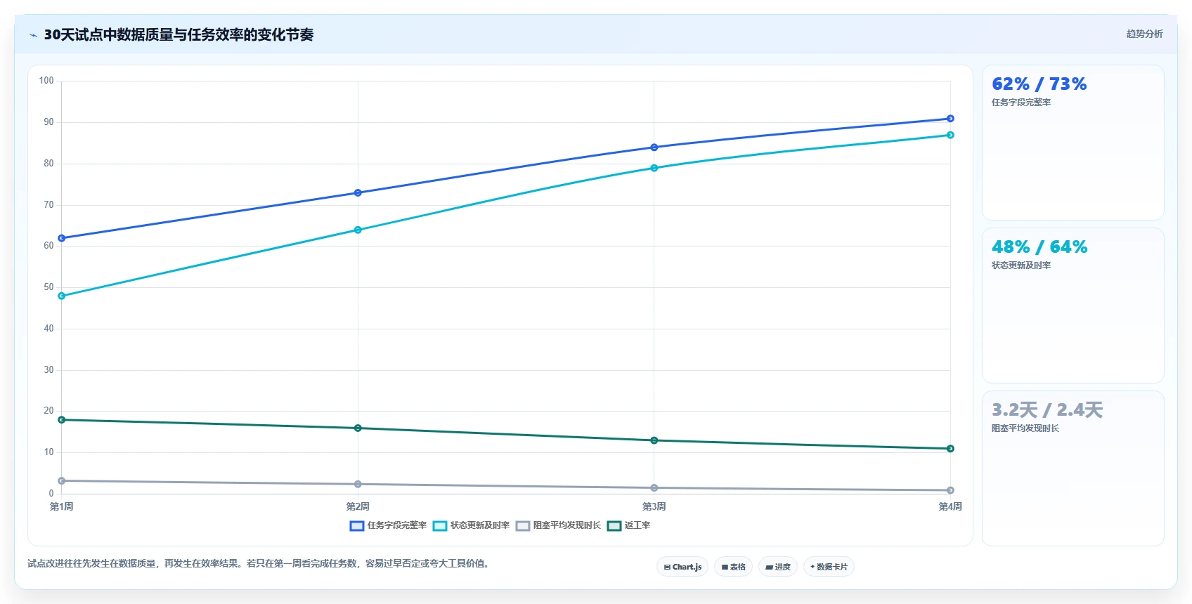Select 任务字段完整率 point at 第1周

(62, 238)
